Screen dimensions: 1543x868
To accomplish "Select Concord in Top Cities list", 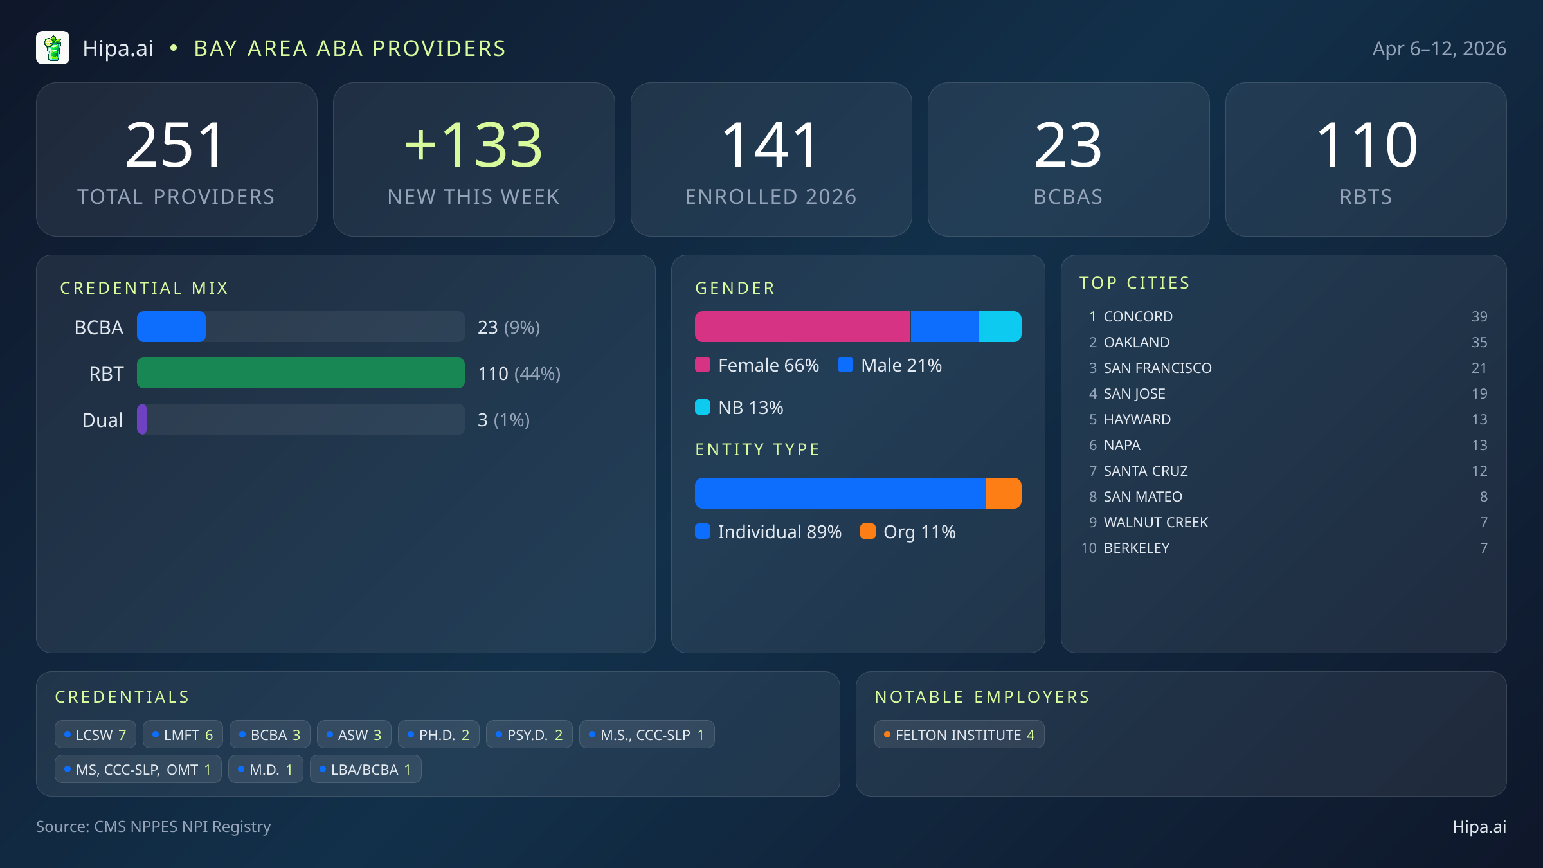I will [x=1138, y=316].
